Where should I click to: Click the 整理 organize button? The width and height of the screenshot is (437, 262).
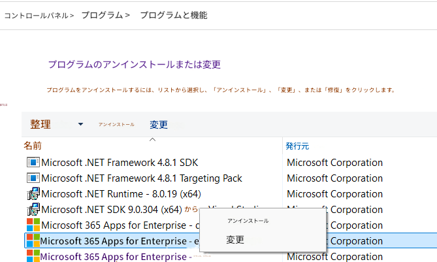(40, 124)
